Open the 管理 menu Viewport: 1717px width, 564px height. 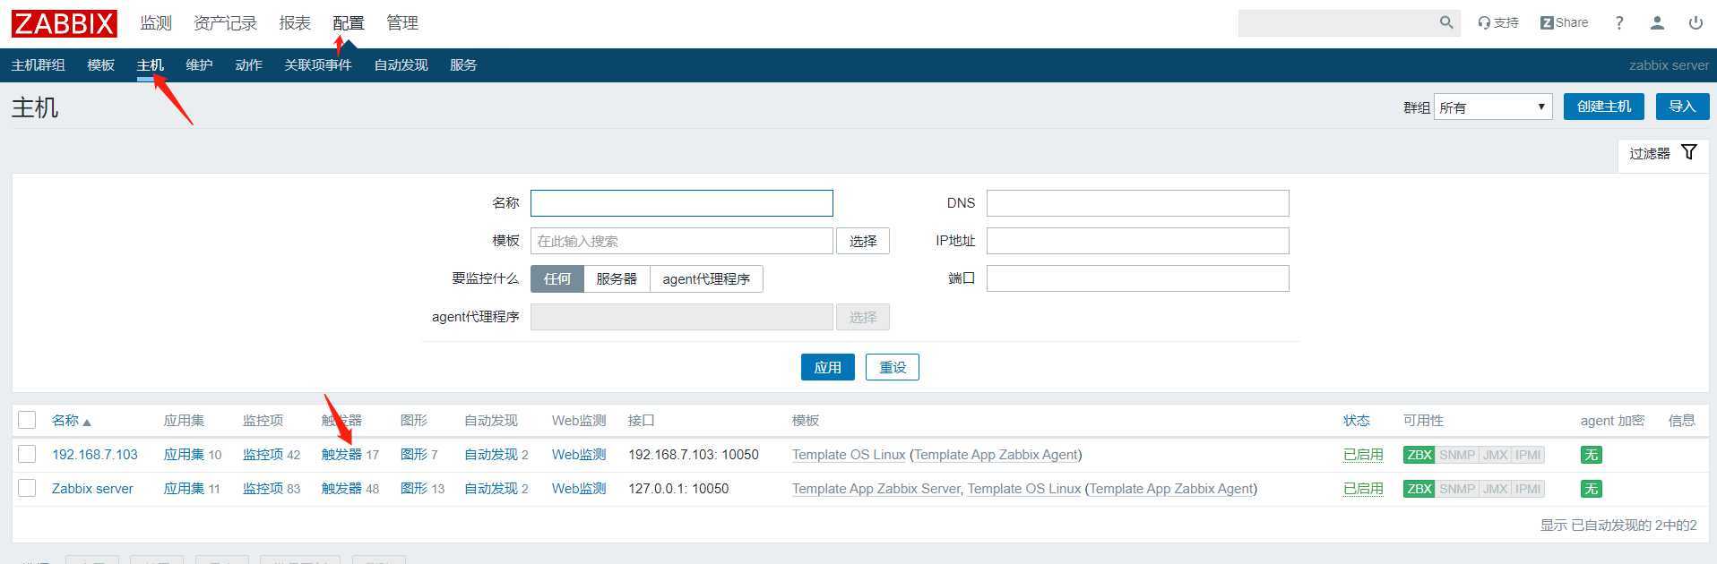tap(402, 23)
